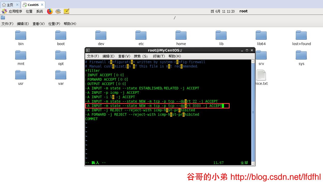Open the notes editor panel launcher

pos(66,11)
